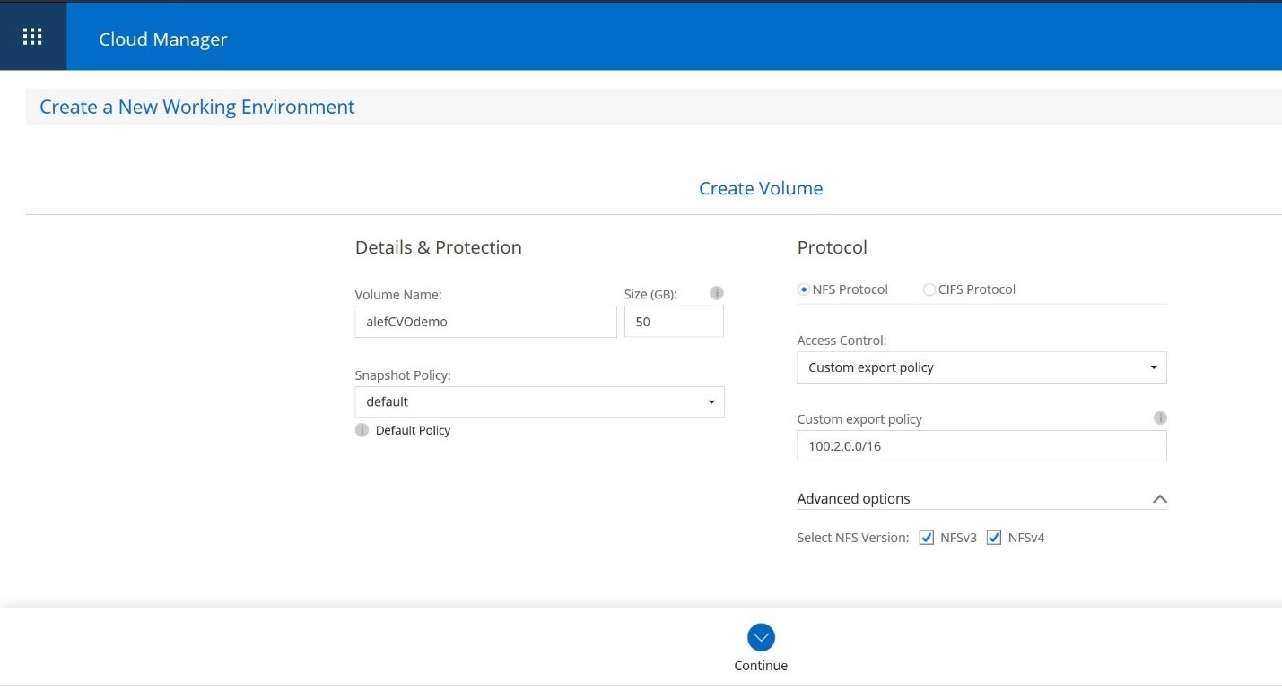The image size is (1282, 690).
Task: Click the blue Continue arrow icon
Action: (761, 637)
